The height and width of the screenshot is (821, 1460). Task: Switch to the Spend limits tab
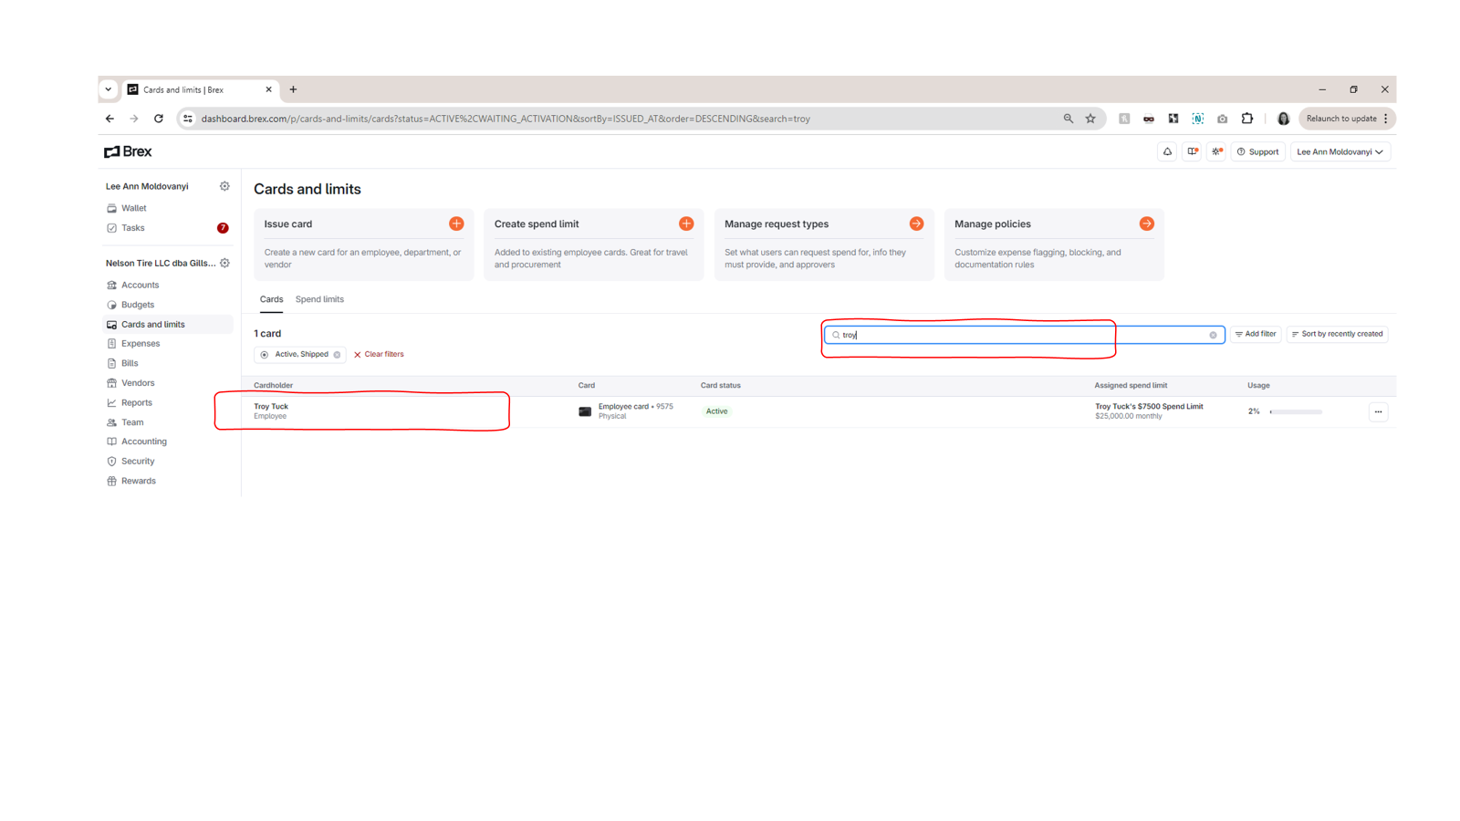(x=319, y=299)
